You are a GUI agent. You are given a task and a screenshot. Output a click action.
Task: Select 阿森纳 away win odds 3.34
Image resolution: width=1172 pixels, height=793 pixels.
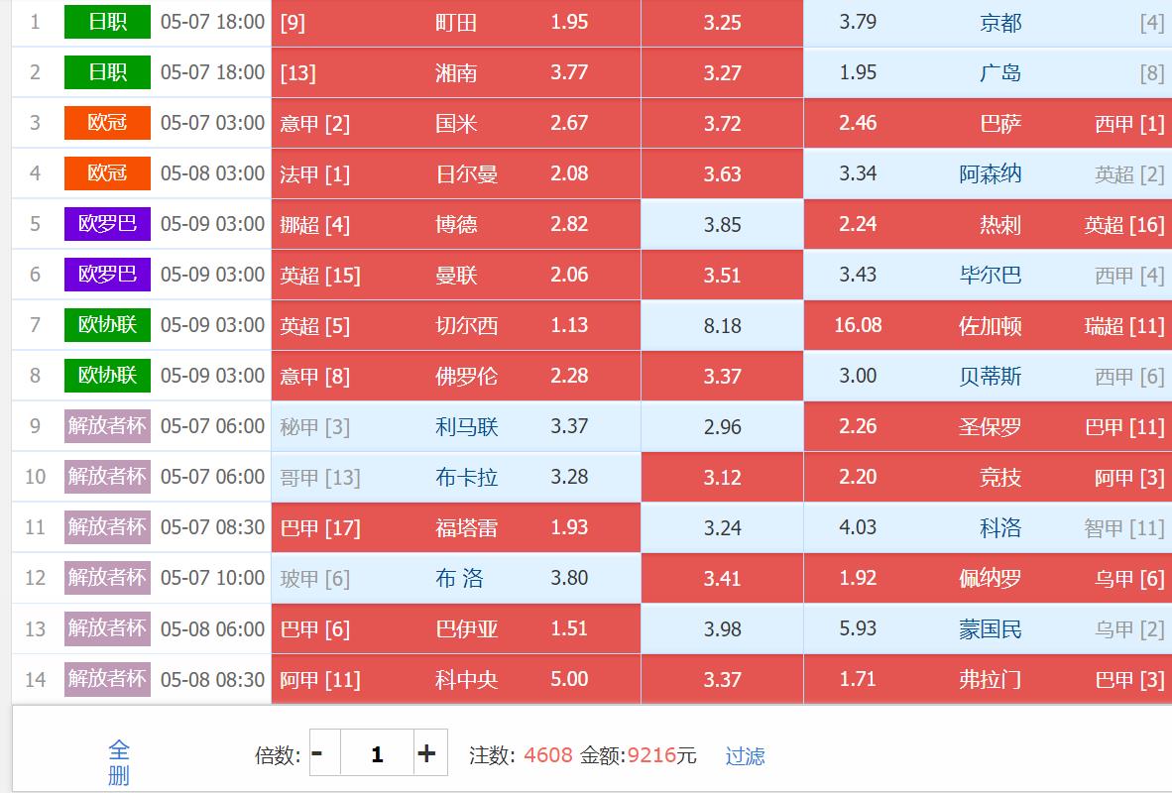(x=987, y=174)
